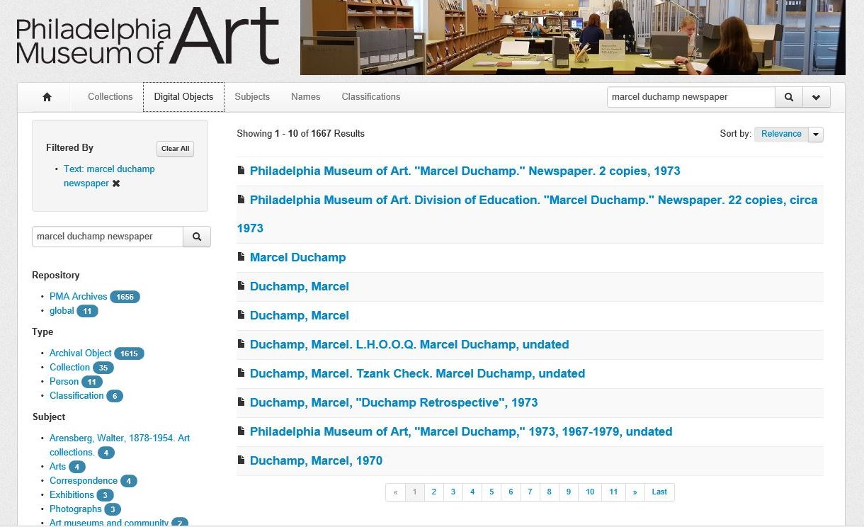Go to results page 7

point(530,492)
